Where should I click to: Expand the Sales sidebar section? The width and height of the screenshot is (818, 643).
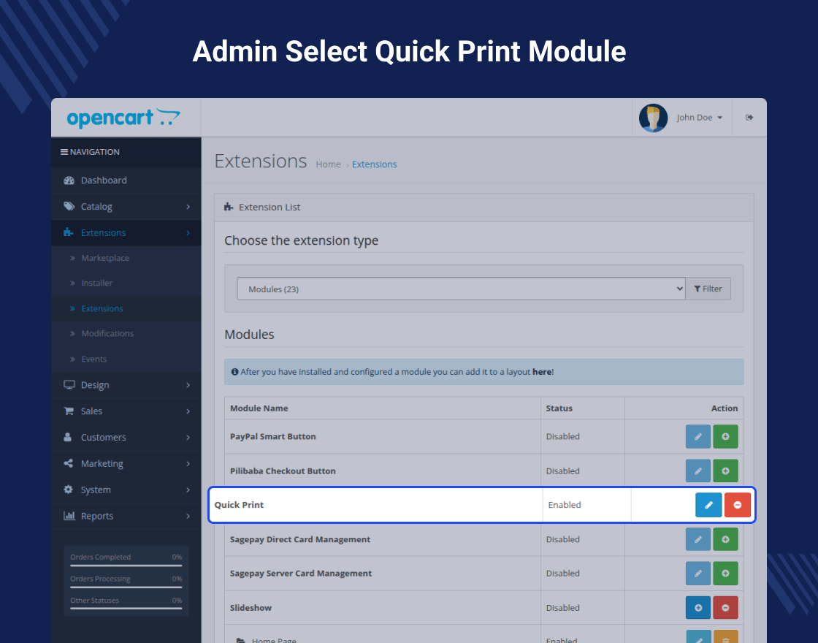[x=126, y=411]
